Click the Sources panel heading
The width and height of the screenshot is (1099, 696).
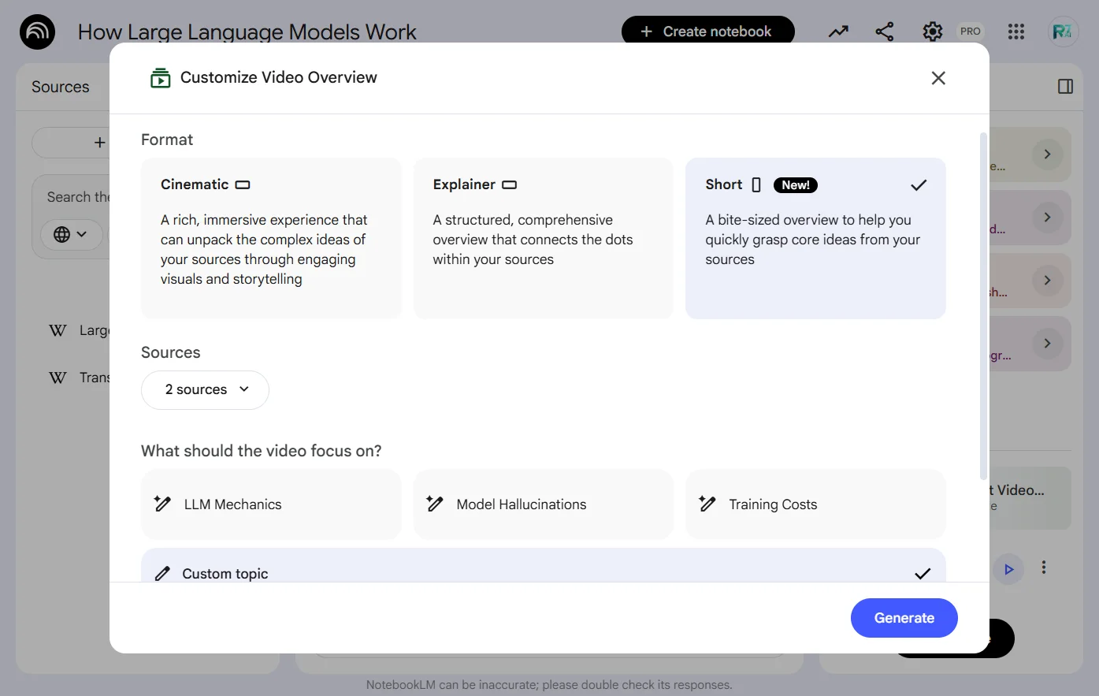pos(61,87)
